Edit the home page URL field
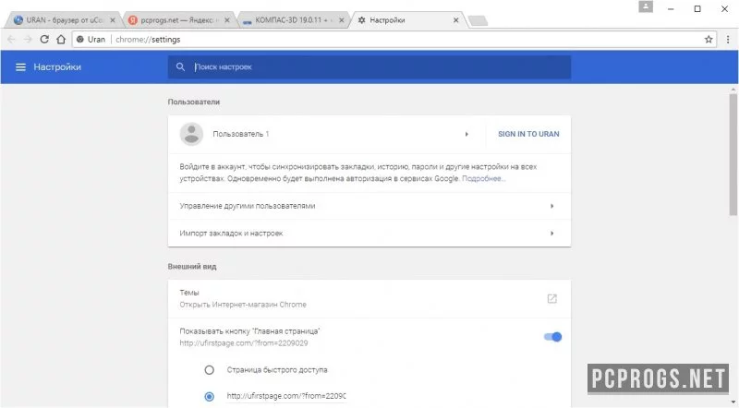The width and height of the screenshot is (739, 408). pyautogui.click(x=286, y=396)
